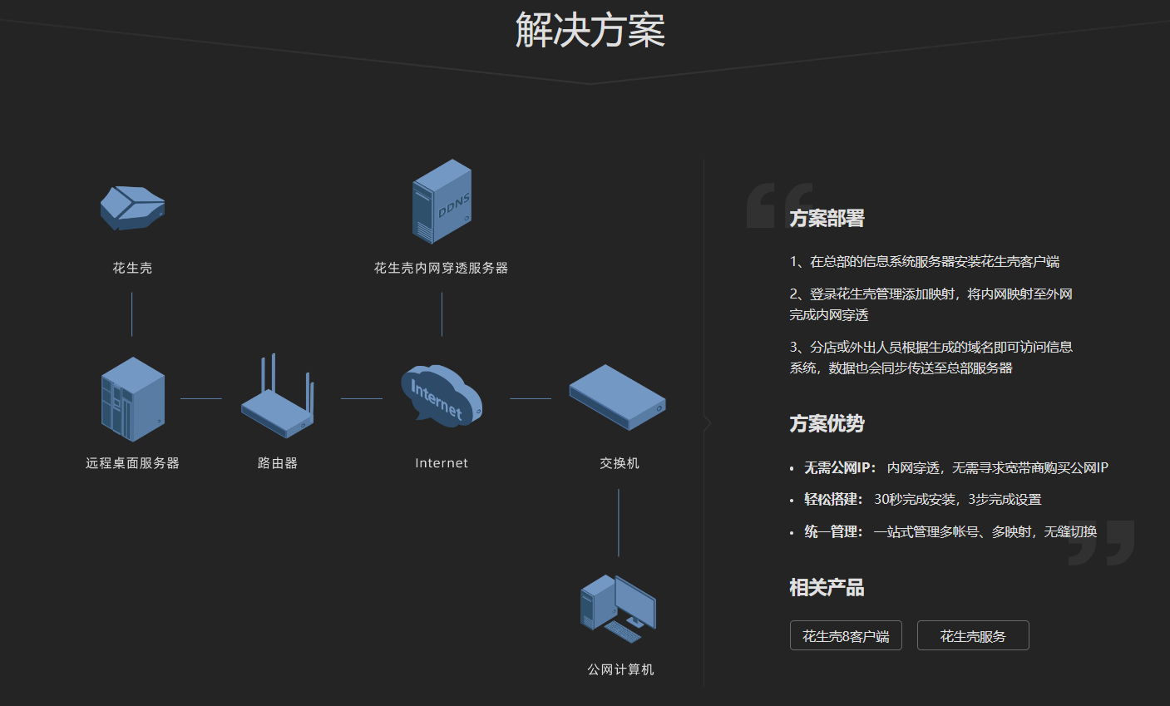Click the 轻松搭建 advantage line

point(923,500)
